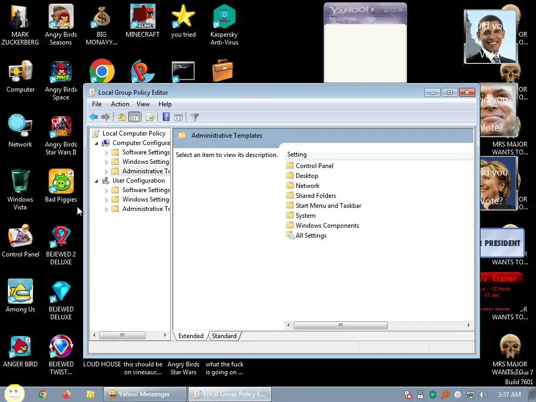Select the BEJEWED DELUXE diamond icon

61,300
